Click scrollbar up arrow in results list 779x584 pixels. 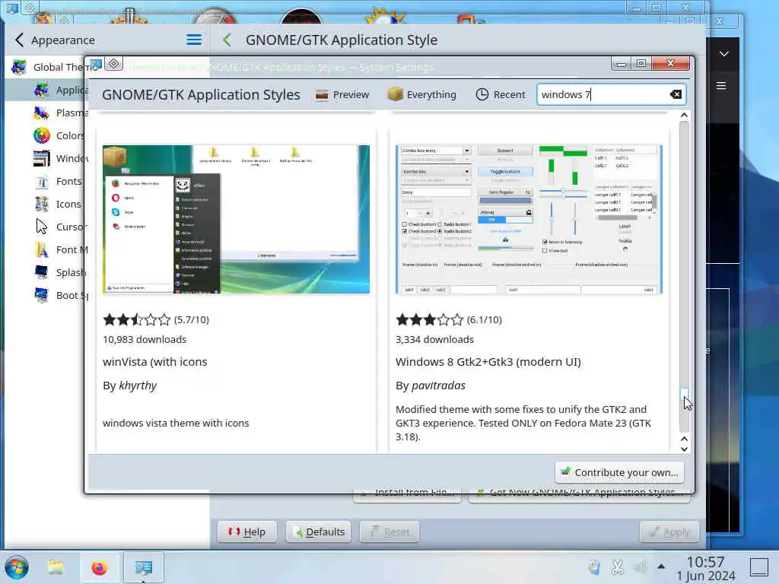[684, 116]
